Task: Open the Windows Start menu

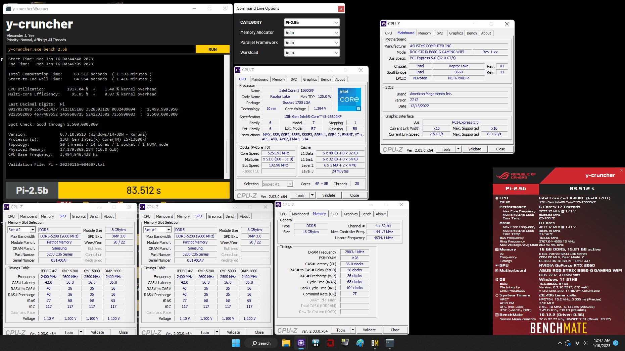Action: [x=236, y=343]
